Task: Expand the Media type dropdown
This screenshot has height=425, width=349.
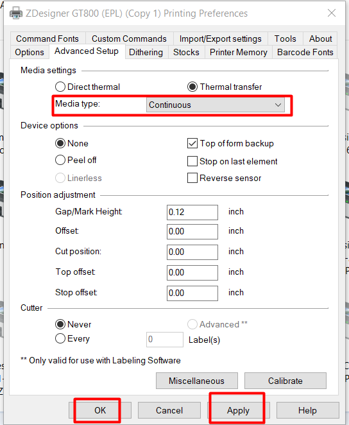Action: (216, 105)
